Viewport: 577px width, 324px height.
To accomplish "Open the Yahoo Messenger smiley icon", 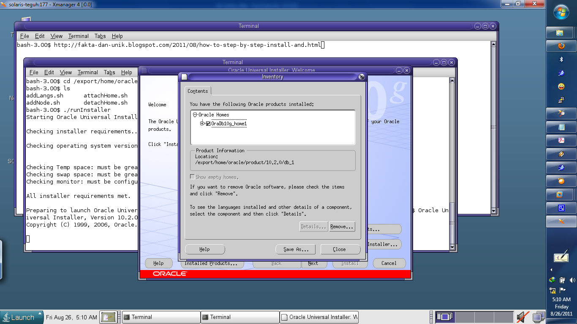I will pos(561,86).
